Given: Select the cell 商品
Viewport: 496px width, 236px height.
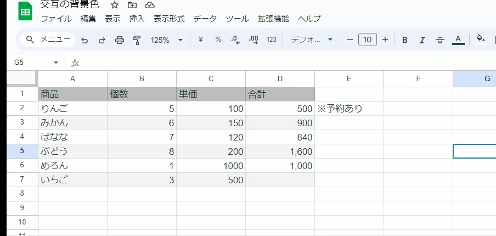Looking at the screenshot, I should [x=73, y=94].
